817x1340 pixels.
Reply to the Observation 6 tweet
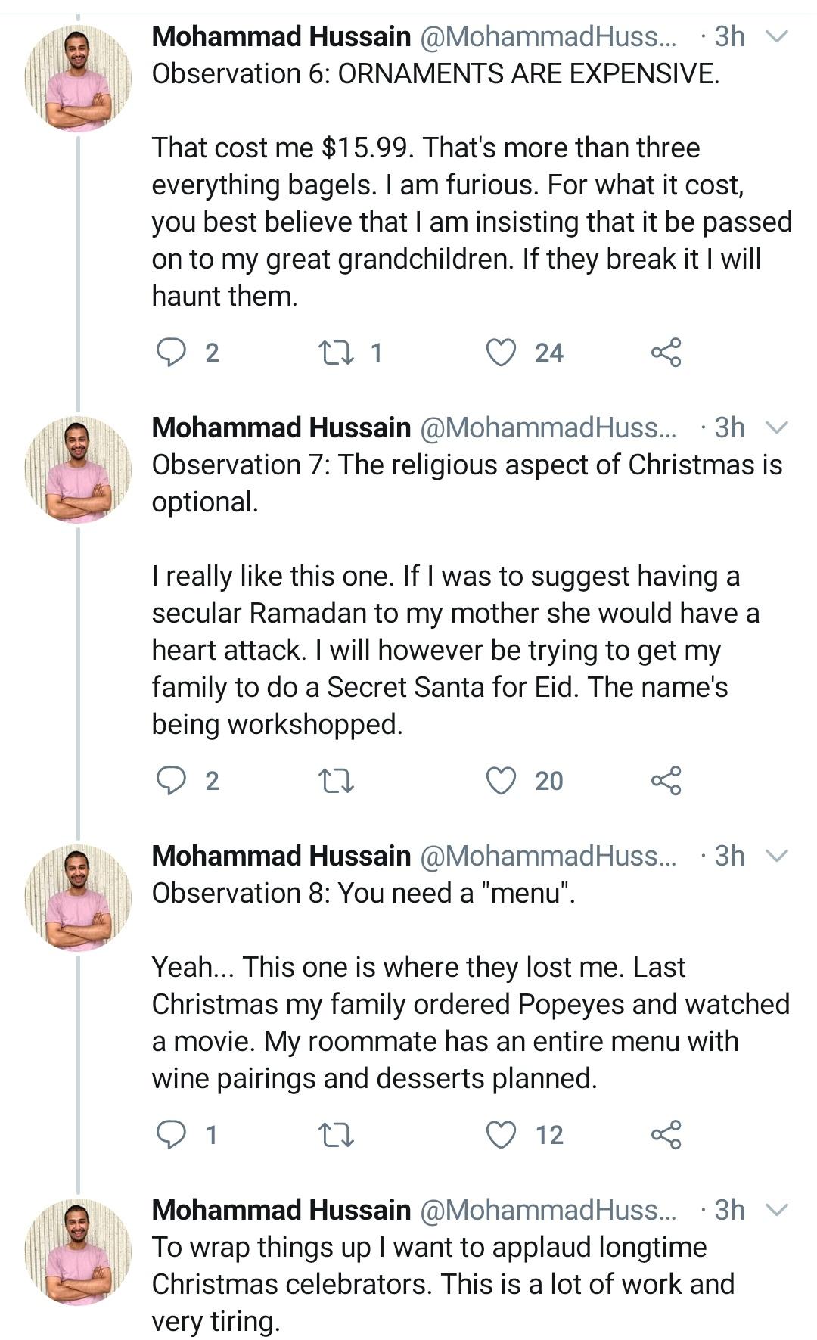pos(171,353)
